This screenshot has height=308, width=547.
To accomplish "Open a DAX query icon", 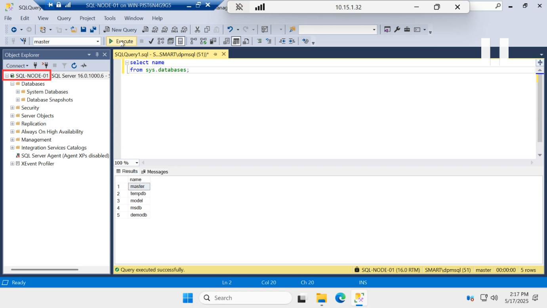I will click(184, 29).
